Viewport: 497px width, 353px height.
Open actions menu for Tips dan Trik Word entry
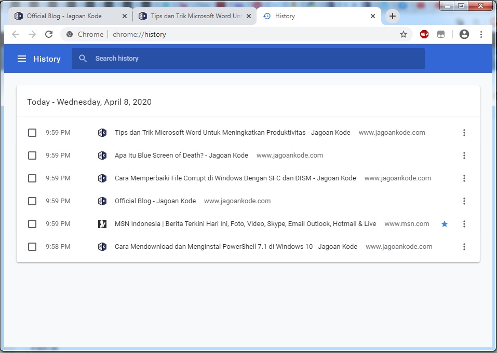coord(464,133)
